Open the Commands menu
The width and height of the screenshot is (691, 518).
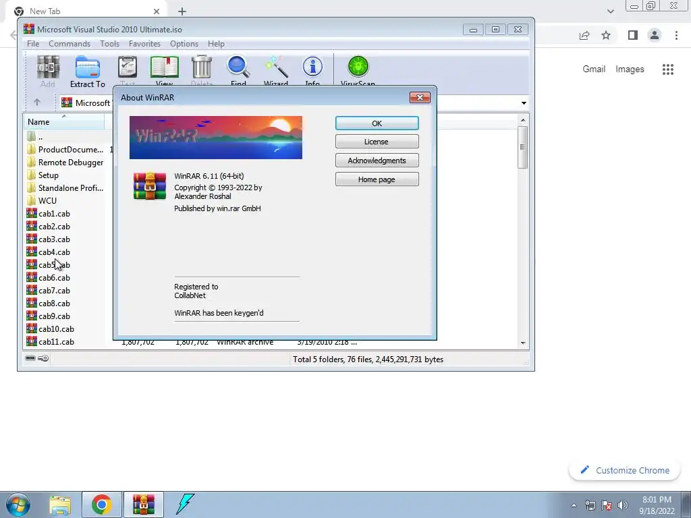70,44
